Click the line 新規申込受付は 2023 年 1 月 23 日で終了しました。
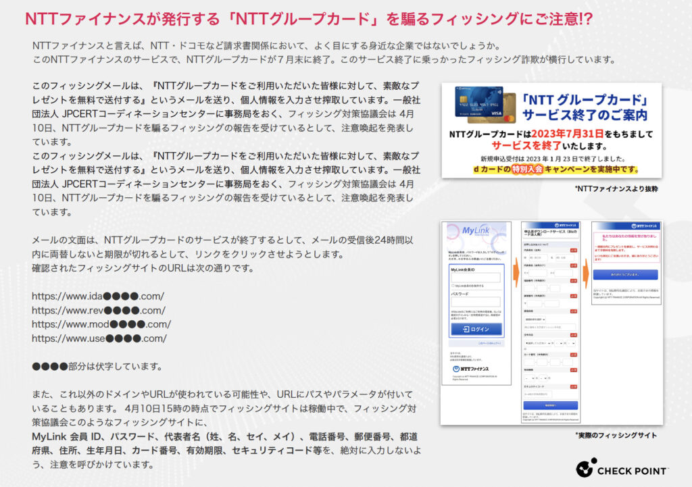Image resolution: width=692 pixels, height=487 pixels. (x=553, y=159)
